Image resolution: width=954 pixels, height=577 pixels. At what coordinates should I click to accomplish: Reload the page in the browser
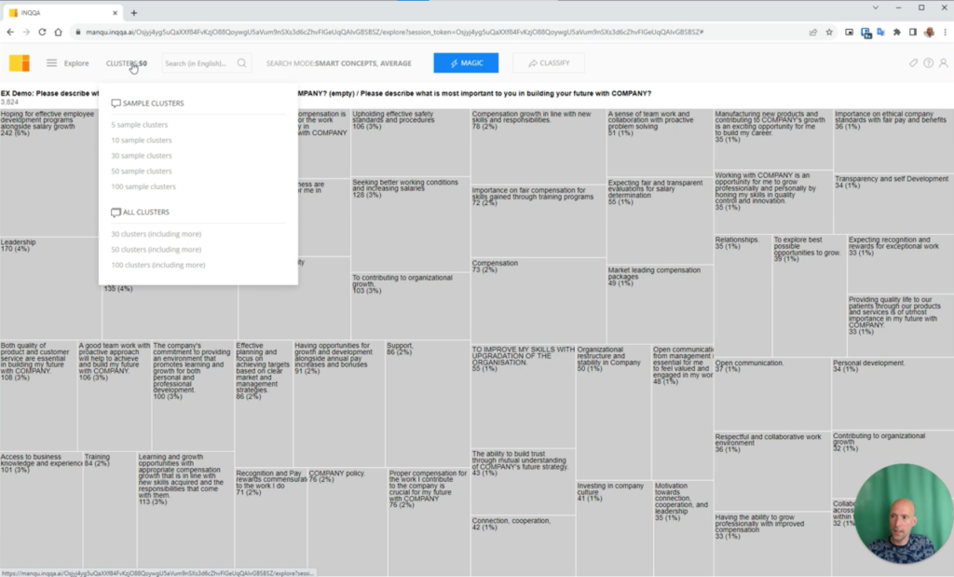(42, 33)
